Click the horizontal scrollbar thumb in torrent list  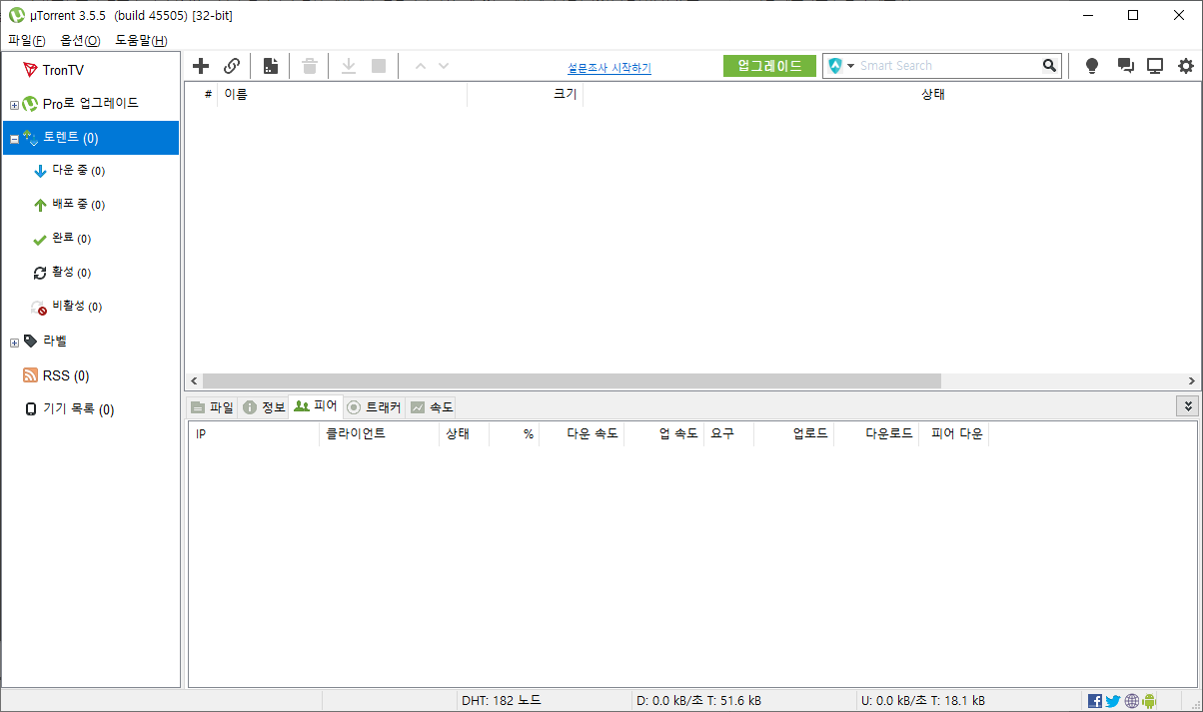click(x=572, y=380)
